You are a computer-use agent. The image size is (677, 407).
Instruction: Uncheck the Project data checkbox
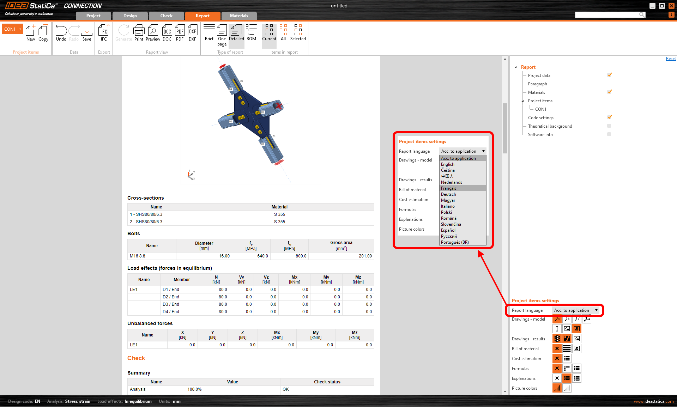click(609, 75)
